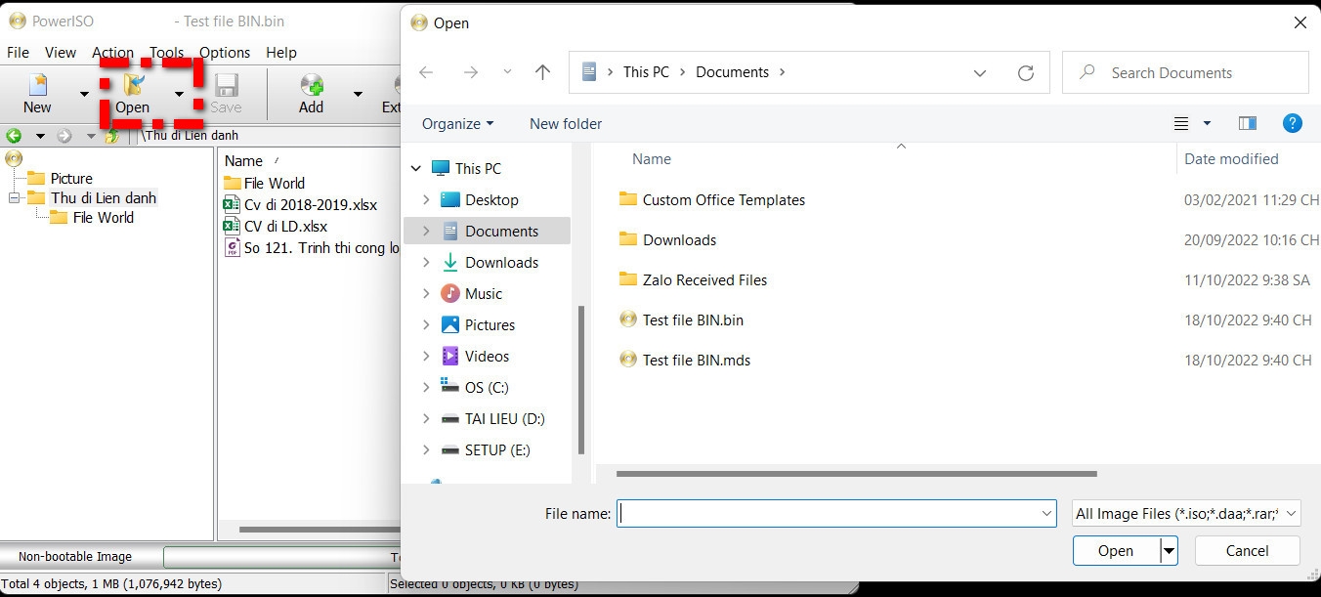The height and width of the screenshot is (597, 1321).
Task: Open the Options menu in PowerISO
Action: point(225,53)
